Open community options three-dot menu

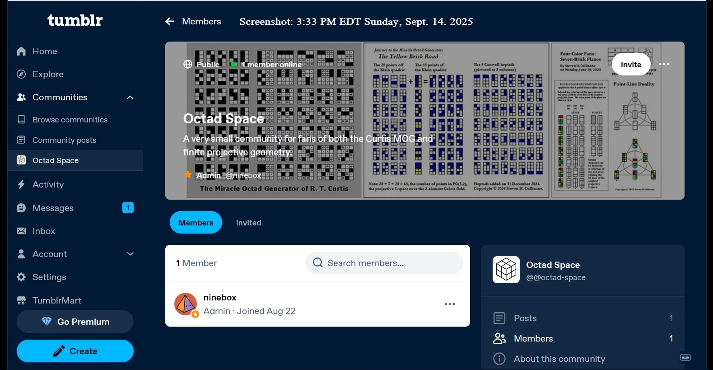[x=664, y=65]
